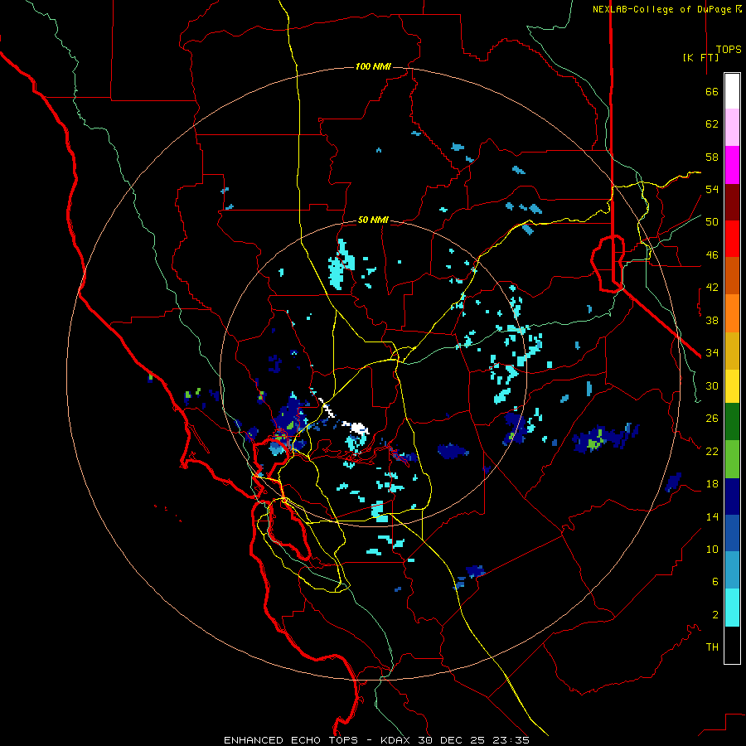Image resolution: width=746 pixels, height=746 pixels.
Task: Click the '66' legend value
Action: point(712,92)
